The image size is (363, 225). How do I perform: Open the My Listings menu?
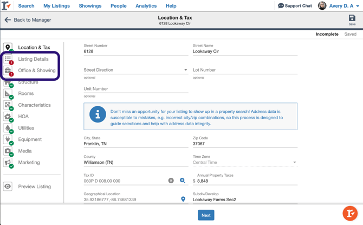tap(56, 6)
